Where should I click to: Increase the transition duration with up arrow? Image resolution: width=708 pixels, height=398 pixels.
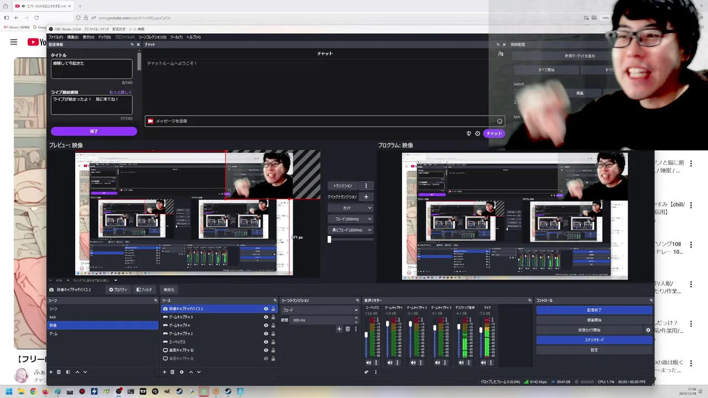(356, 318)
